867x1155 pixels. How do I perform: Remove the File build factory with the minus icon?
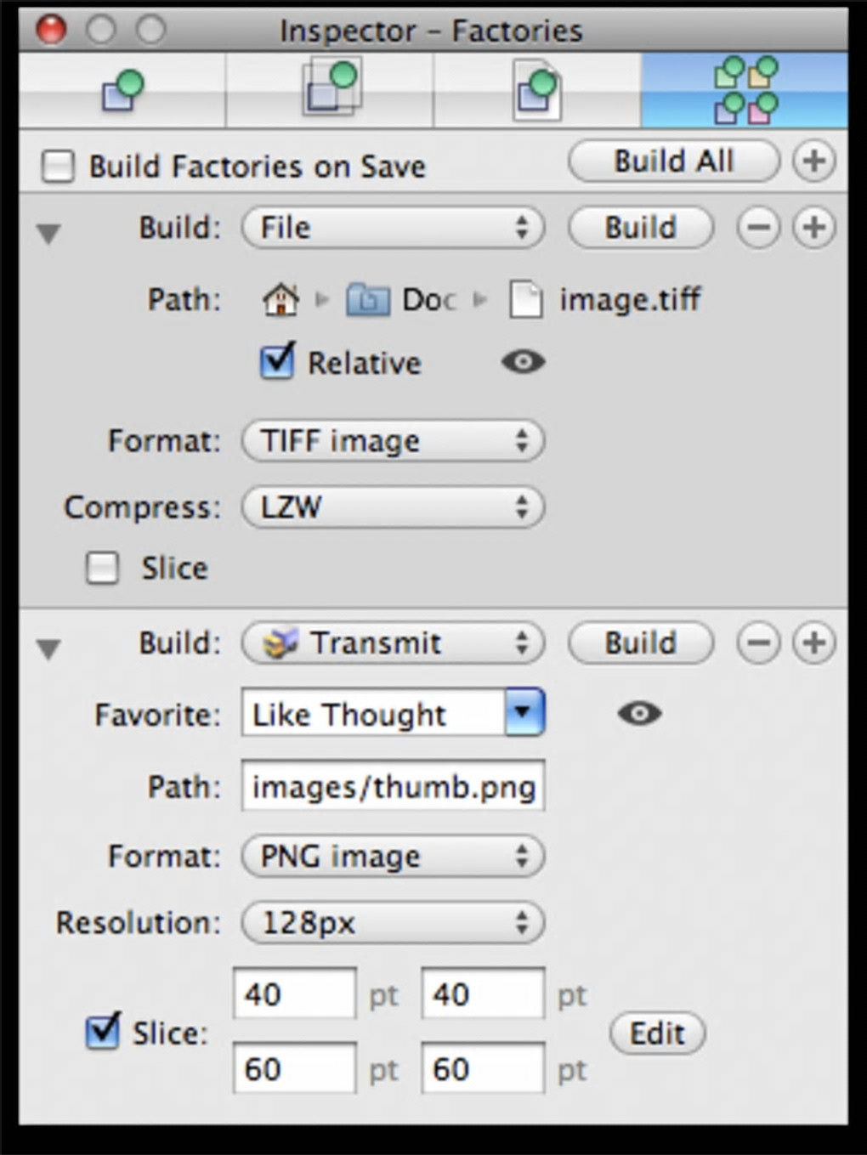click(x=758, y=228)
